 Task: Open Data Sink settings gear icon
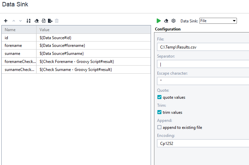(173, 21)
